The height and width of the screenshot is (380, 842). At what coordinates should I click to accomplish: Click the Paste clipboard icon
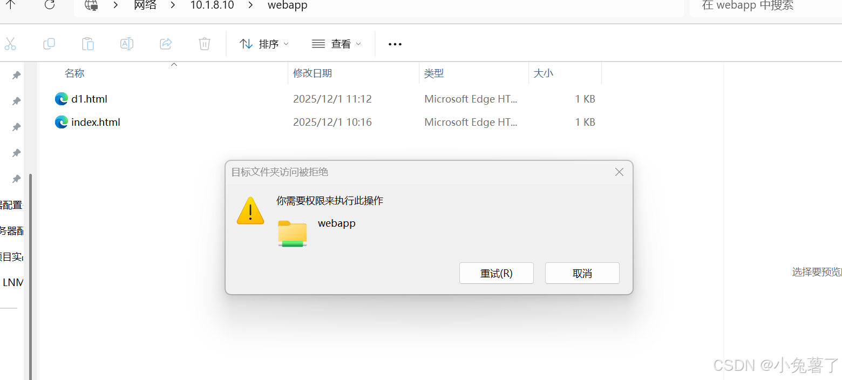pos(88,44)
